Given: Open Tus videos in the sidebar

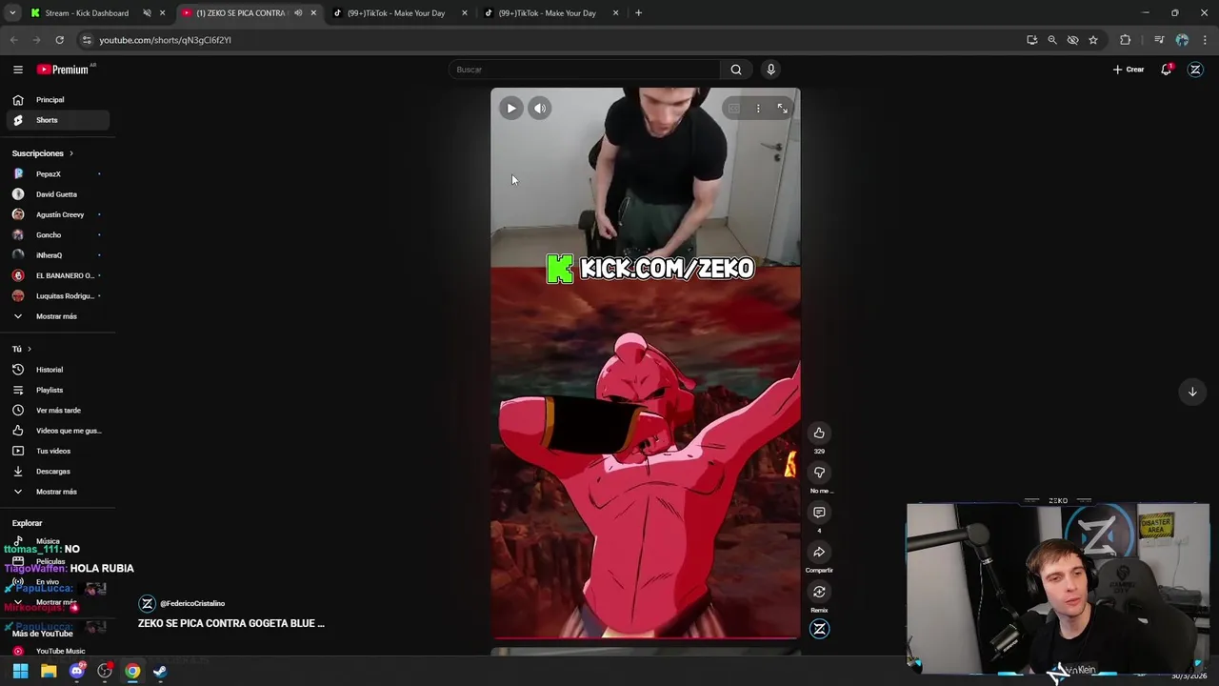Looking at the screenshot, I should 56,452.
